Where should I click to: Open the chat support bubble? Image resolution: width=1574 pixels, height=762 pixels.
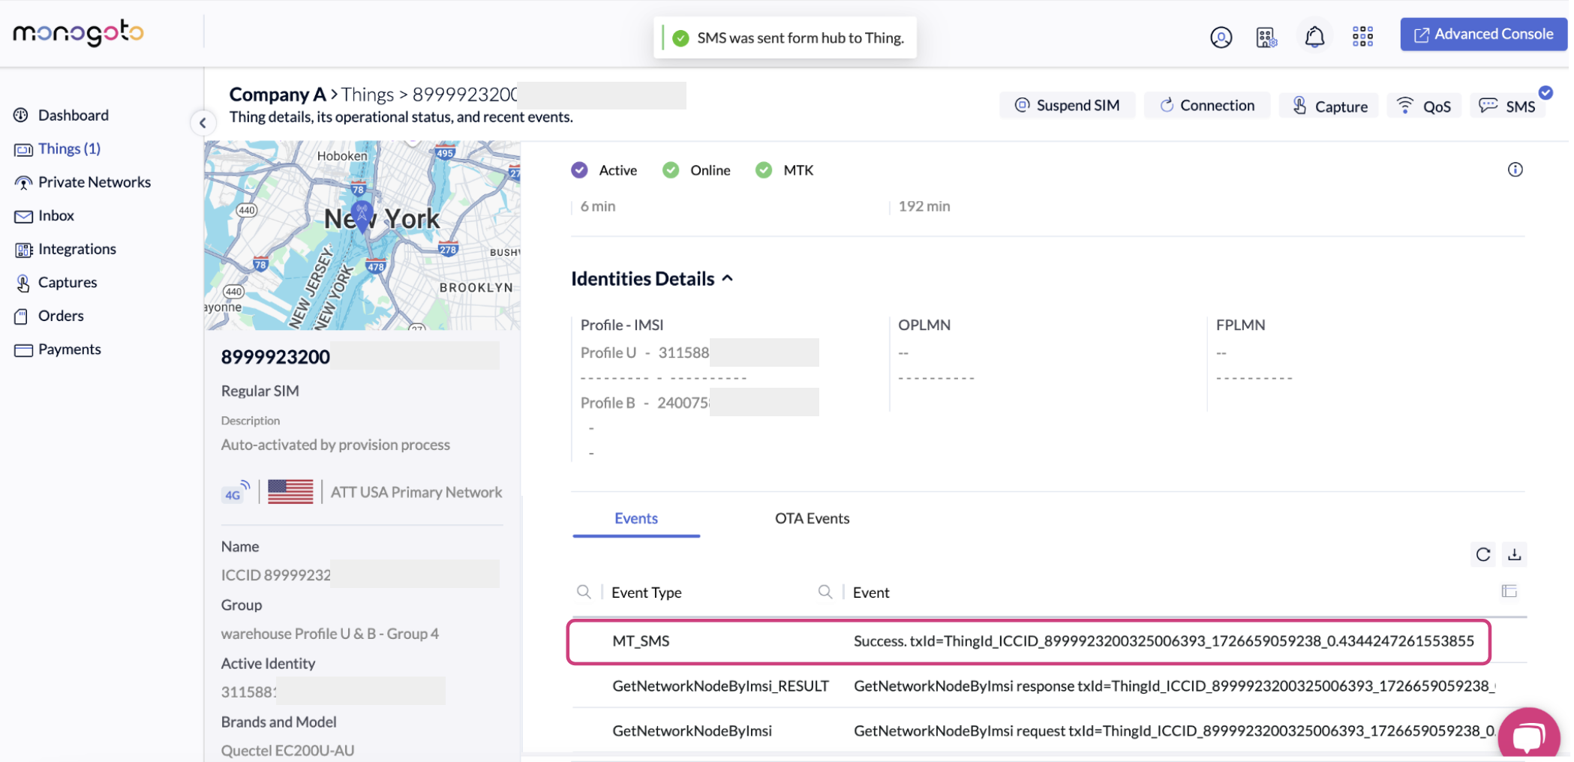(1527, 735)
